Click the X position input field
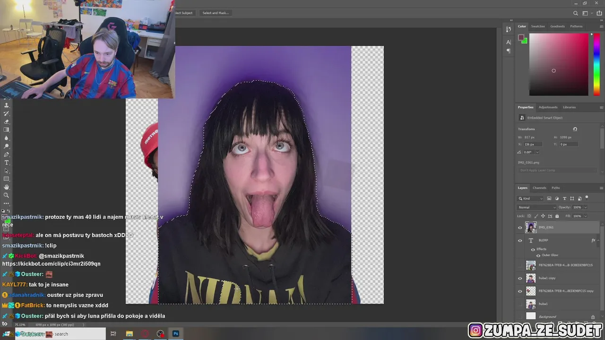The height and width of the screenshot is (340, 605). click(x=532, y=144)
